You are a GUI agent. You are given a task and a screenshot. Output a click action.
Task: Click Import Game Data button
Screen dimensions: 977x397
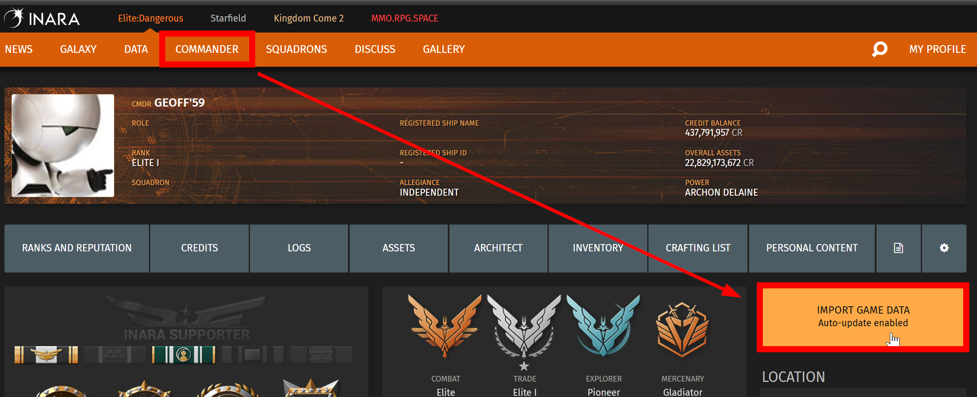click(863, 317)
